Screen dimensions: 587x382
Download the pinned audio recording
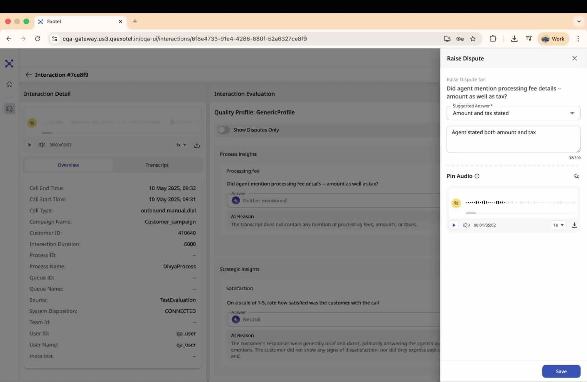tap(574, 225)
